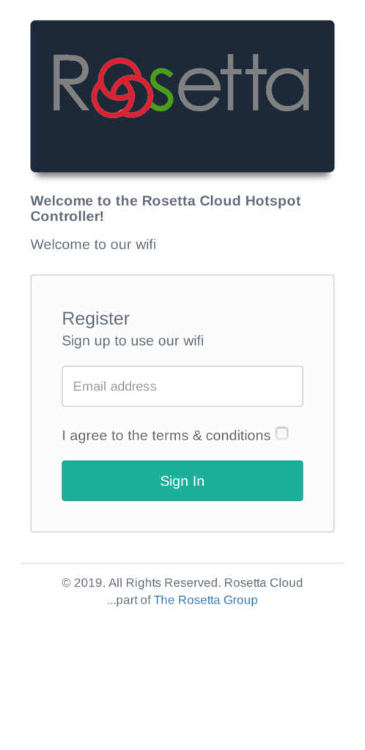Focus the Email address field
Screen dimensions: 365x750
pos(182,387)
